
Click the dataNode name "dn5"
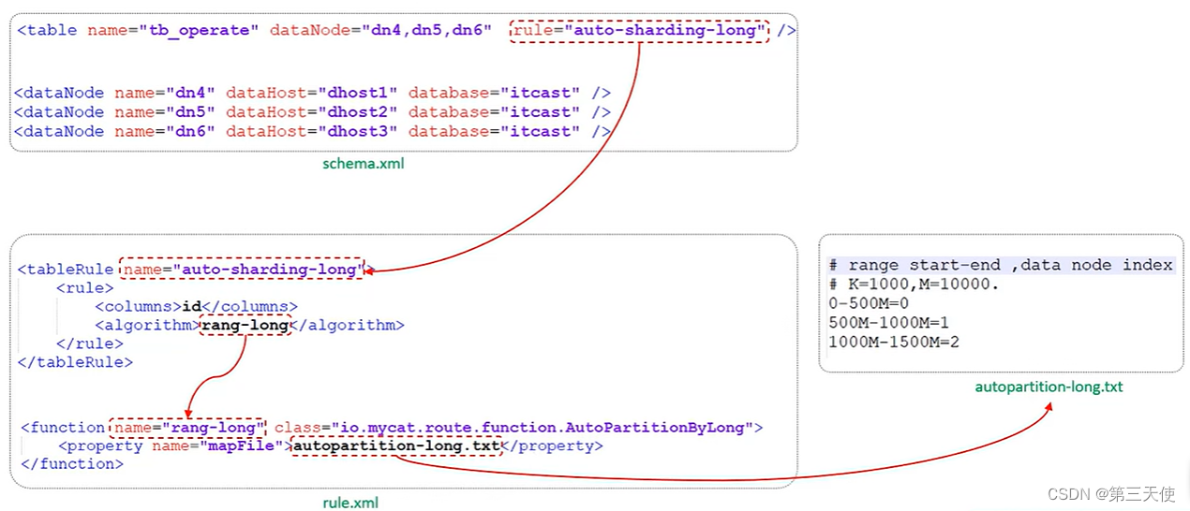[x=190, y=112]
